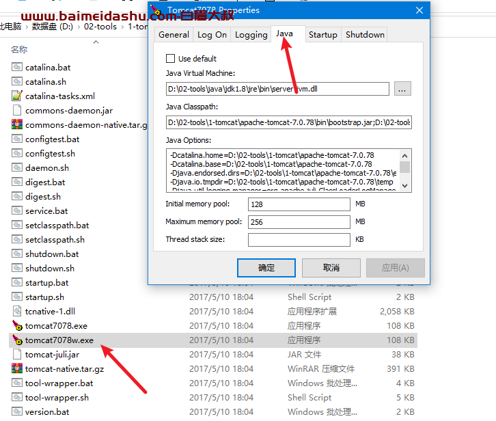The width and height of the screenshot is (496, 421).
Task: Click the Java Virtual Machine path field
Action: 277,89
